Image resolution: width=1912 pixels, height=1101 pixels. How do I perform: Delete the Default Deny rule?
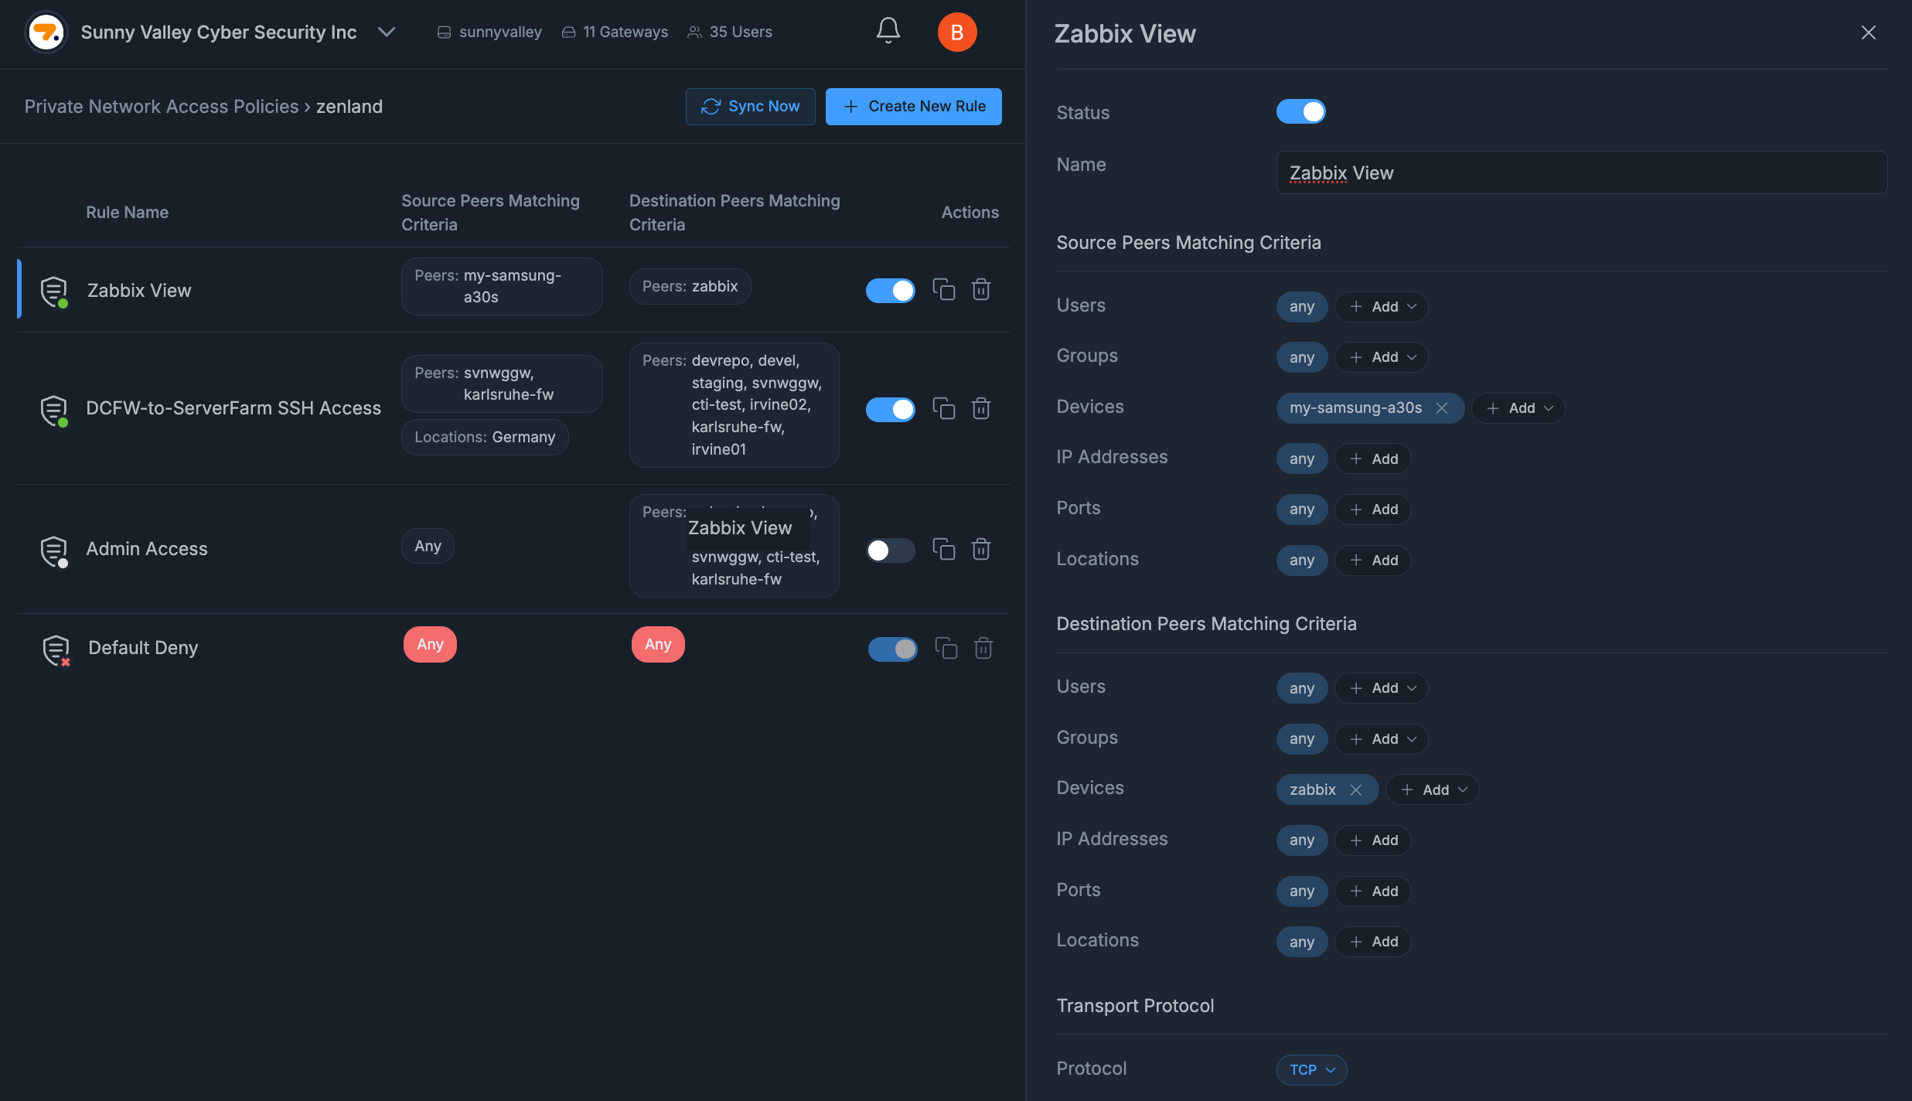click(983, 648)
